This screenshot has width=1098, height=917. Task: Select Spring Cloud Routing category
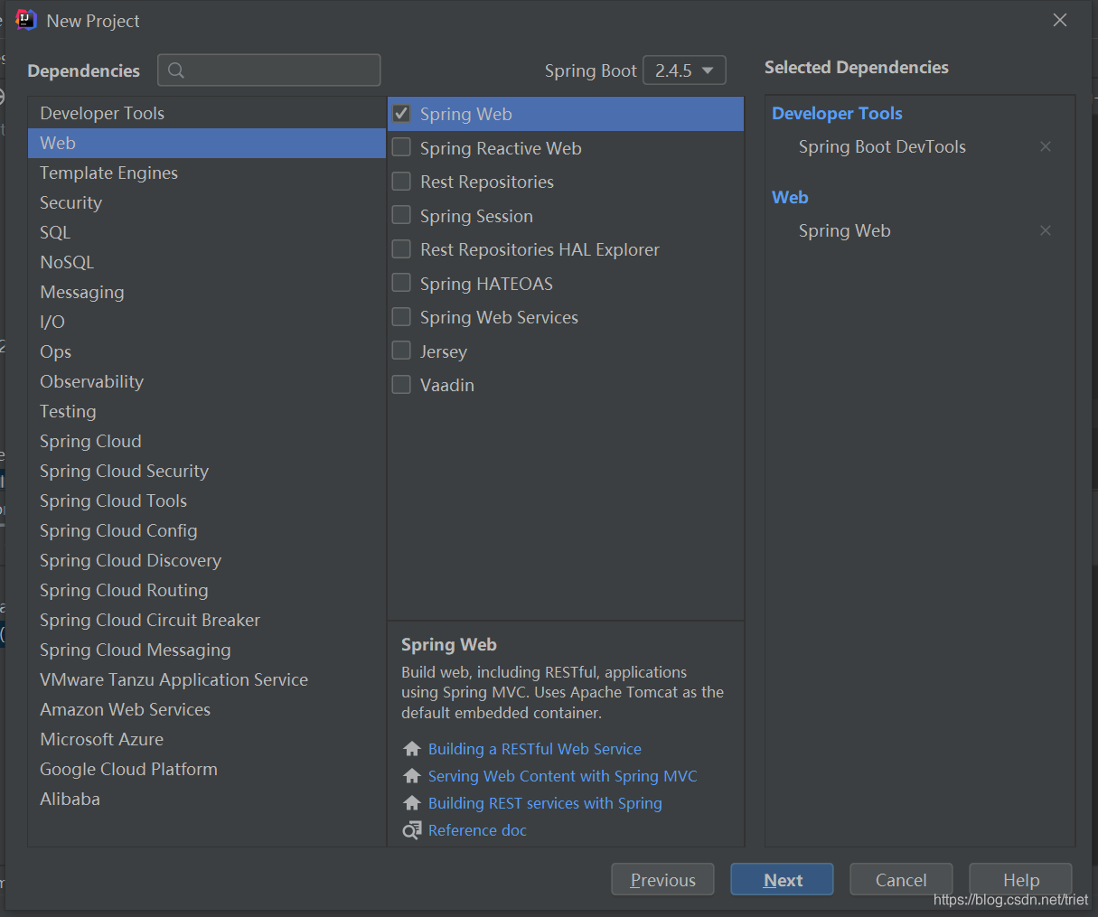pos(207,590)
